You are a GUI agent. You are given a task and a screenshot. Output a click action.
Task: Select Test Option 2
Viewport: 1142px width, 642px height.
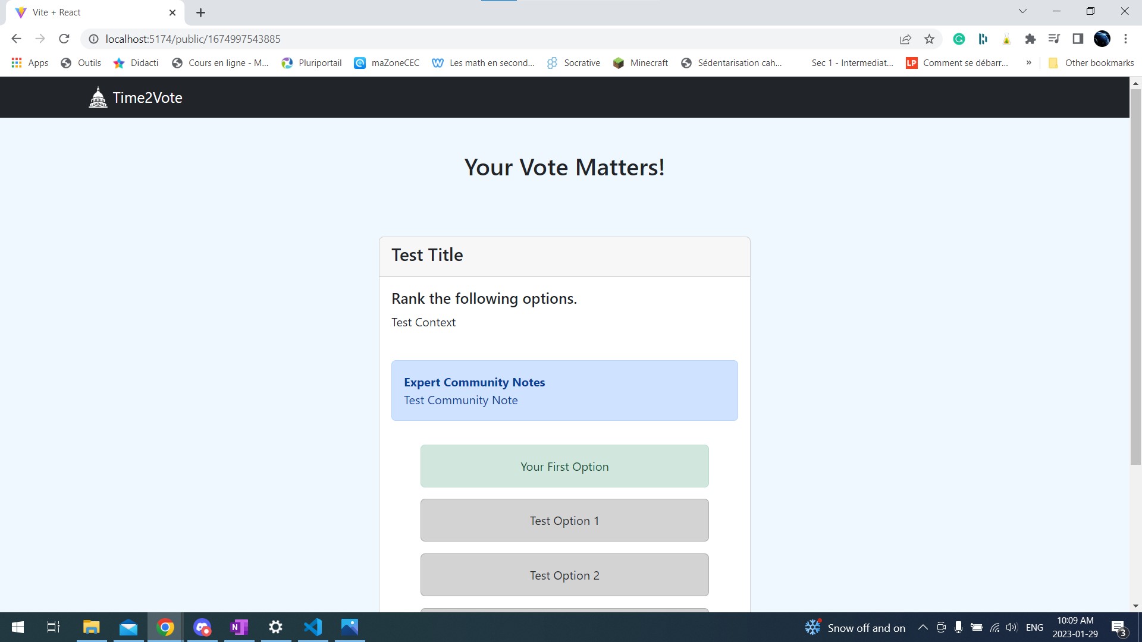564,575
